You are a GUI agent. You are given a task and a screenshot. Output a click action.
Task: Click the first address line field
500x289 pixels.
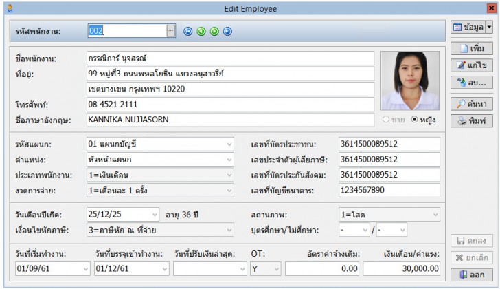[230, 74]
